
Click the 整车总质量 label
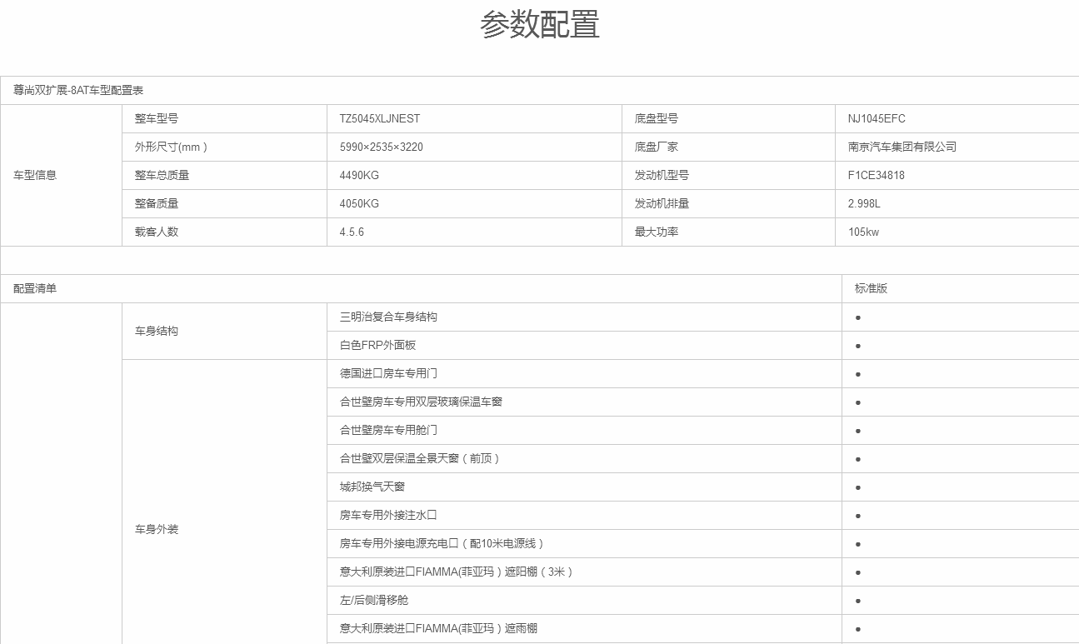pyautogui.click(x=162, y=175)
